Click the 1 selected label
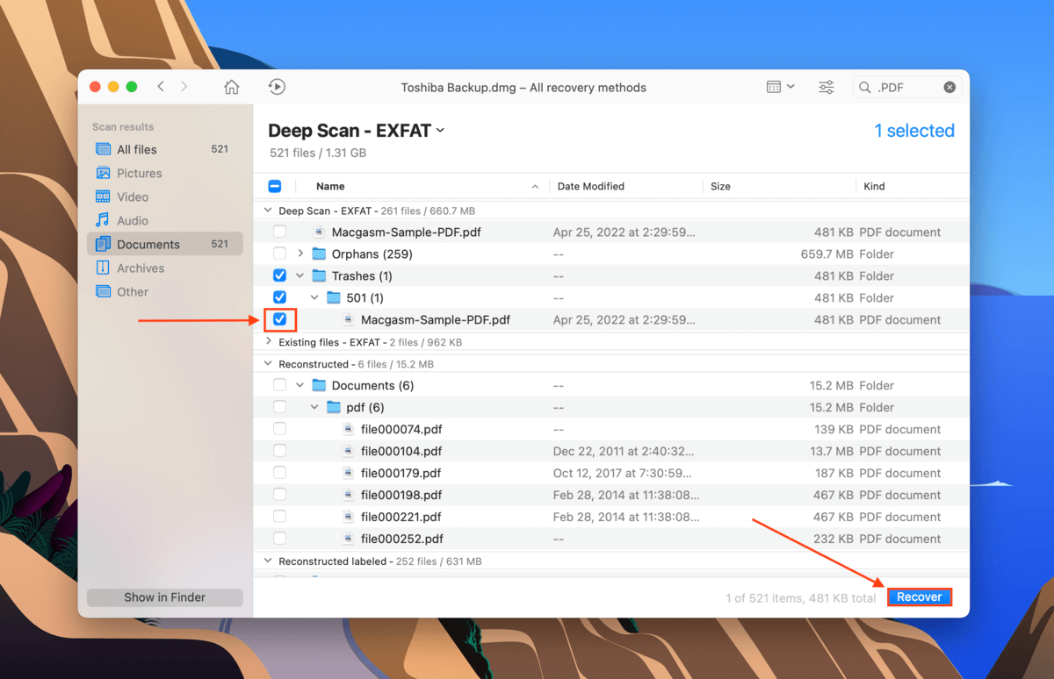1054x679 pixels. click(x=914, y=131)
